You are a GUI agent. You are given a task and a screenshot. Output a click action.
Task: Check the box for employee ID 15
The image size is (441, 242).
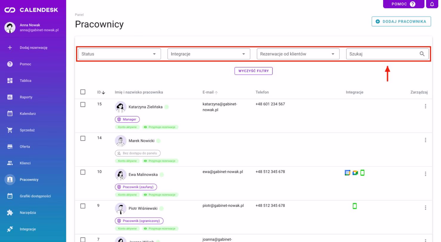click(83, 105)
